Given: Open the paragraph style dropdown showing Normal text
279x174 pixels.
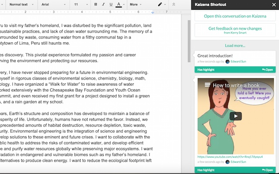Looking at the screenshot, I should point(21,4).
